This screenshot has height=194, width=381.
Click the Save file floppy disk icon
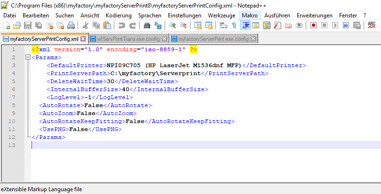27,25
